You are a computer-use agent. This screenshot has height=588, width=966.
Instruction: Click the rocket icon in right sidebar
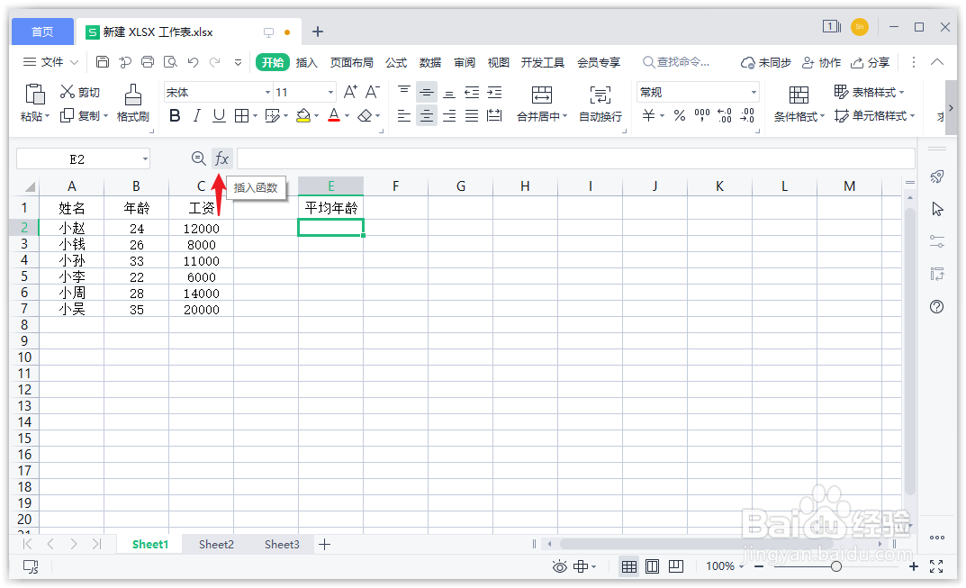[x=936, y=176]
